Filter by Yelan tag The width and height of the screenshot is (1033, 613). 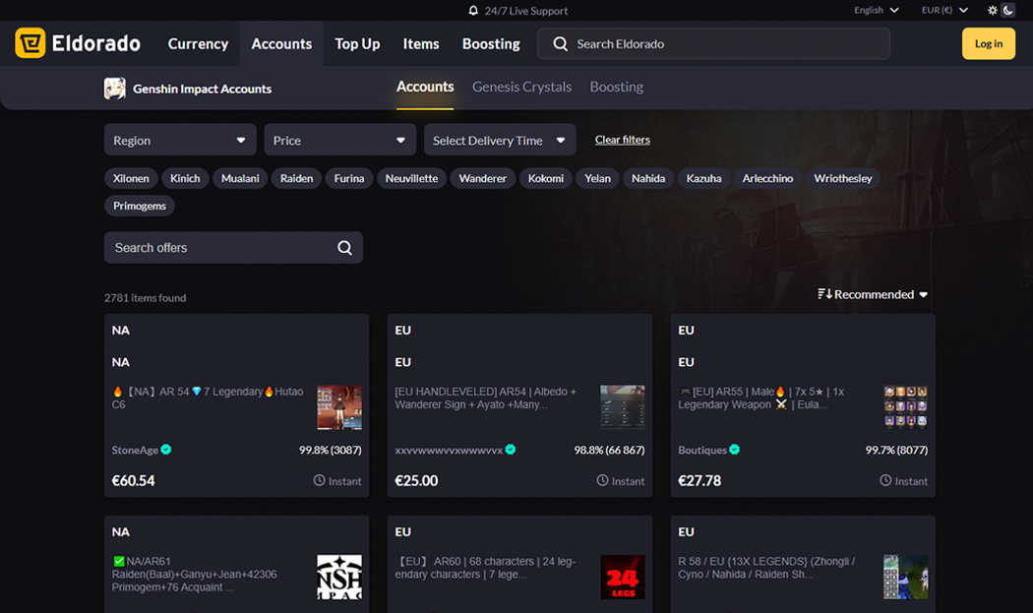597,179
